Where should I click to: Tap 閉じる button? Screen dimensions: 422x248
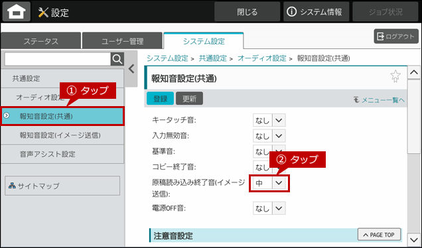tap(247, 11)
